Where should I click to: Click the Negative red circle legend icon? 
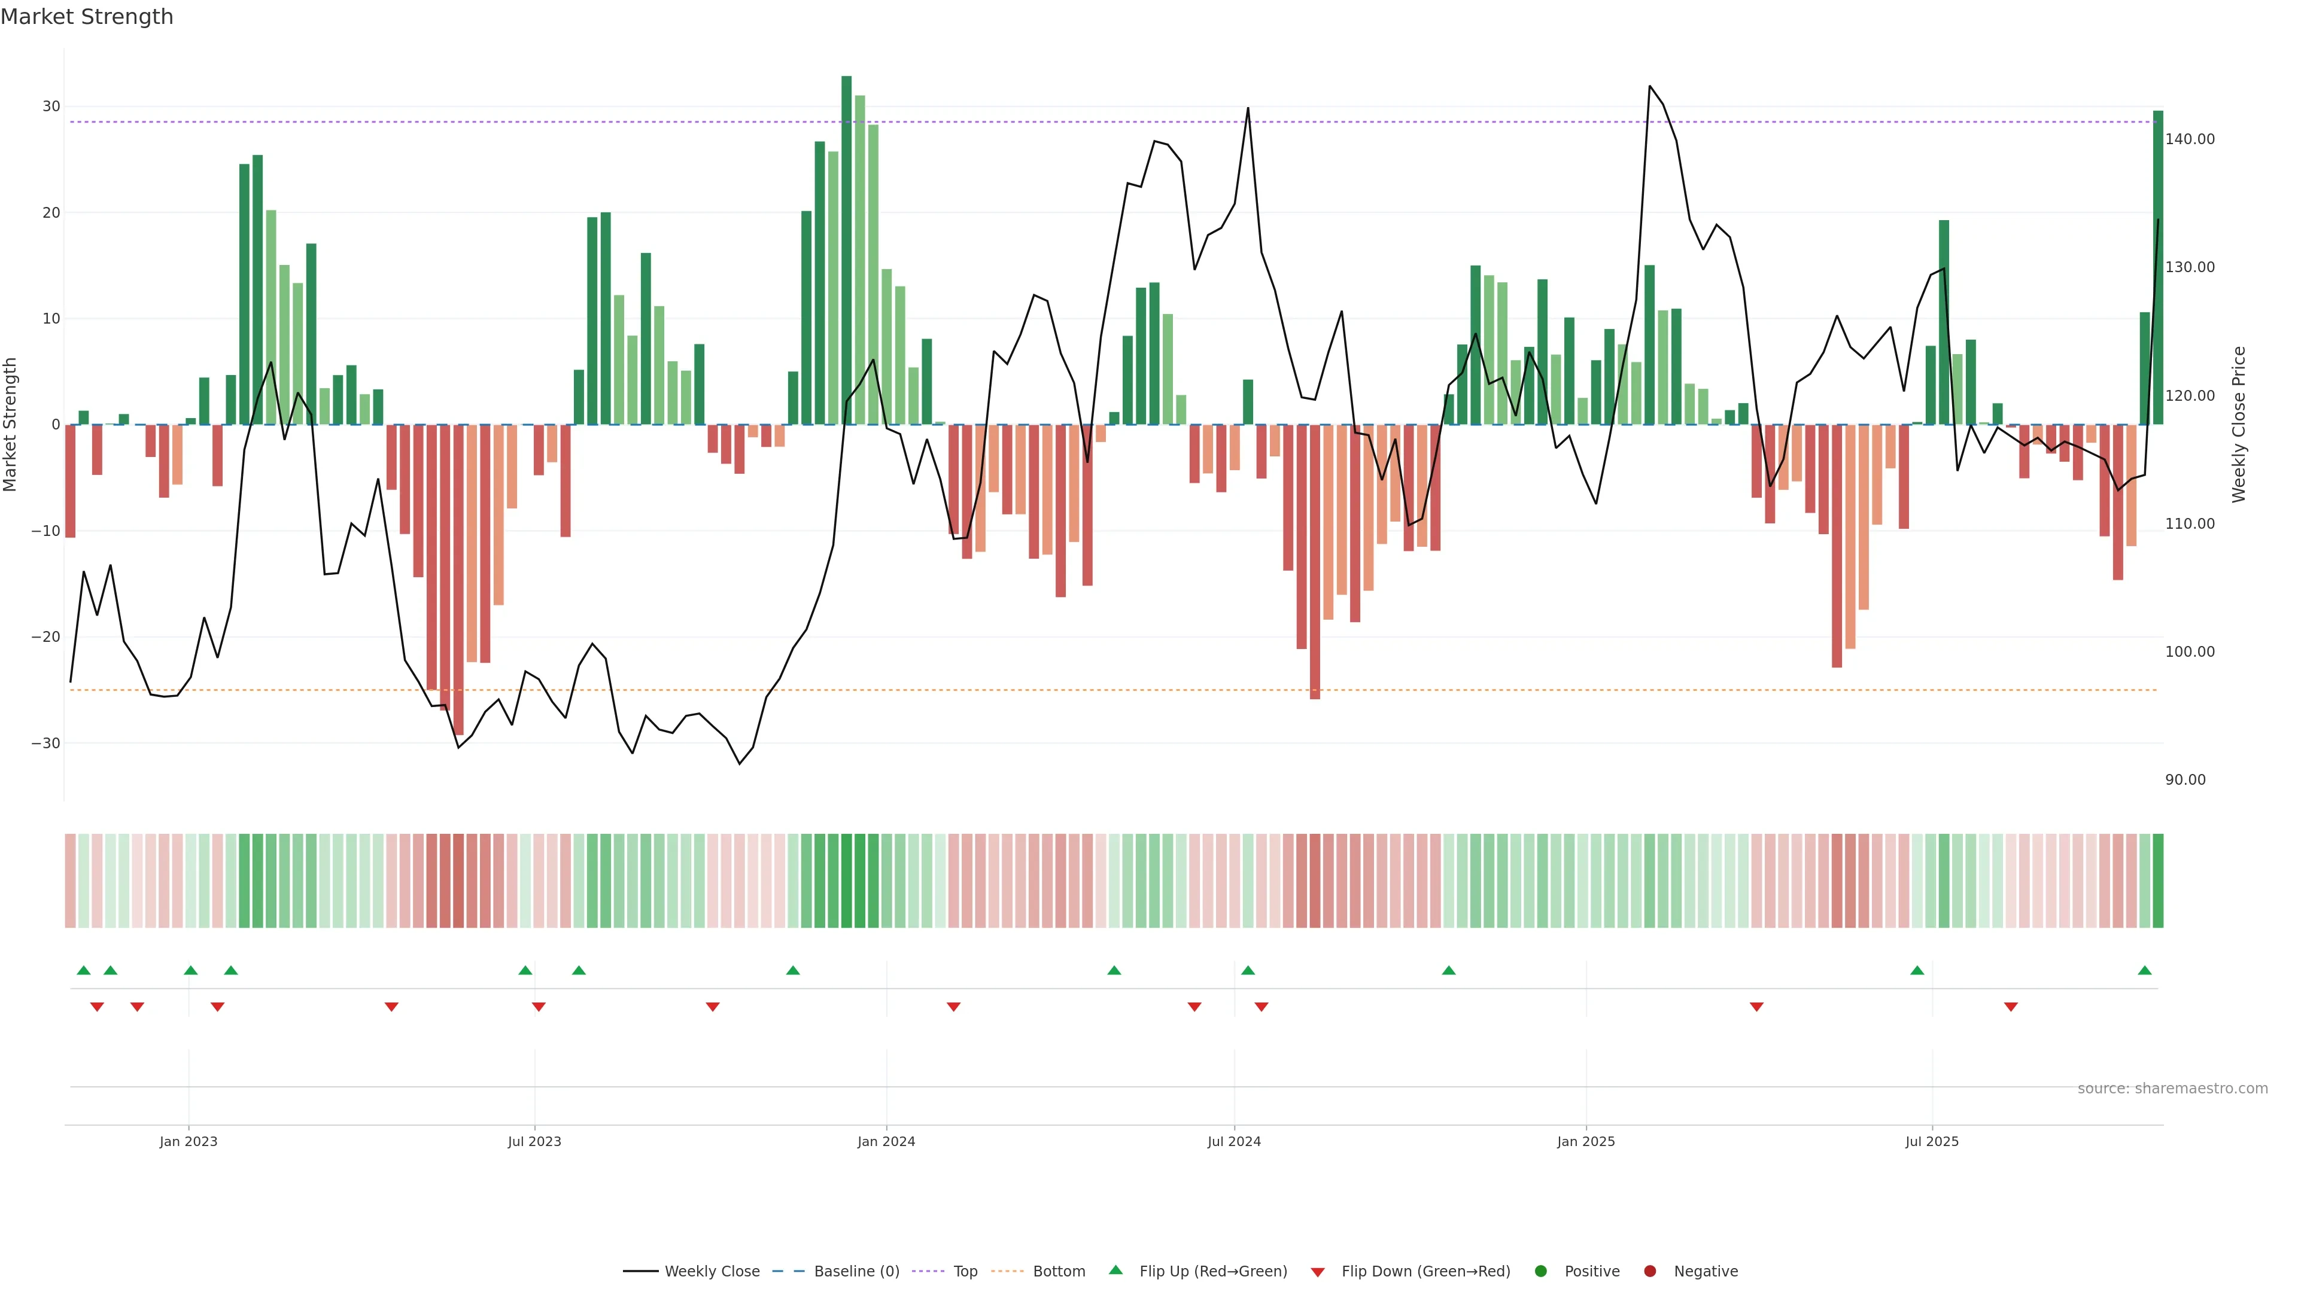click(x=1649, y=1272)
